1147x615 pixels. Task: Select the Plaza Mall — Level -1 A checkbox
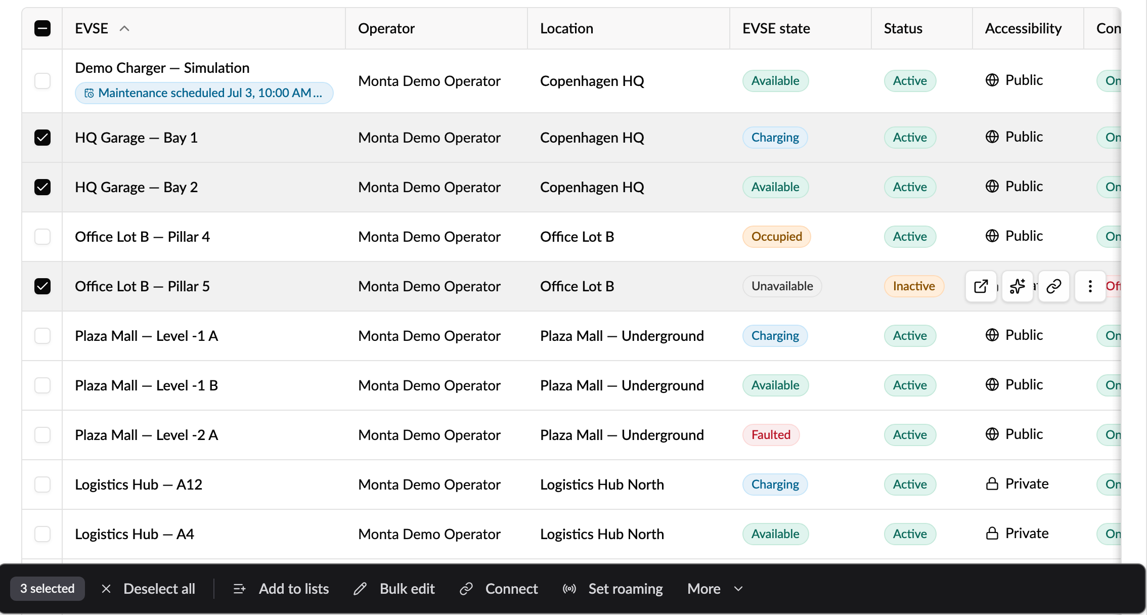click(x=42, y=336)
